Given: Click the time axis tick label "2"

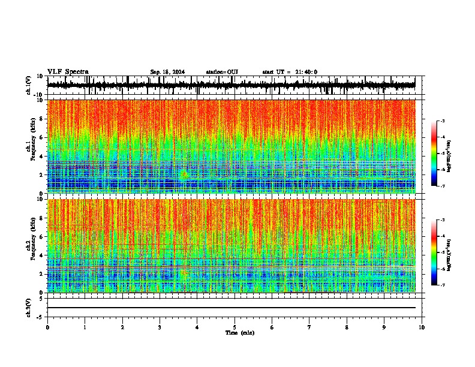Looking at the screenshot, I should point(122,327).
